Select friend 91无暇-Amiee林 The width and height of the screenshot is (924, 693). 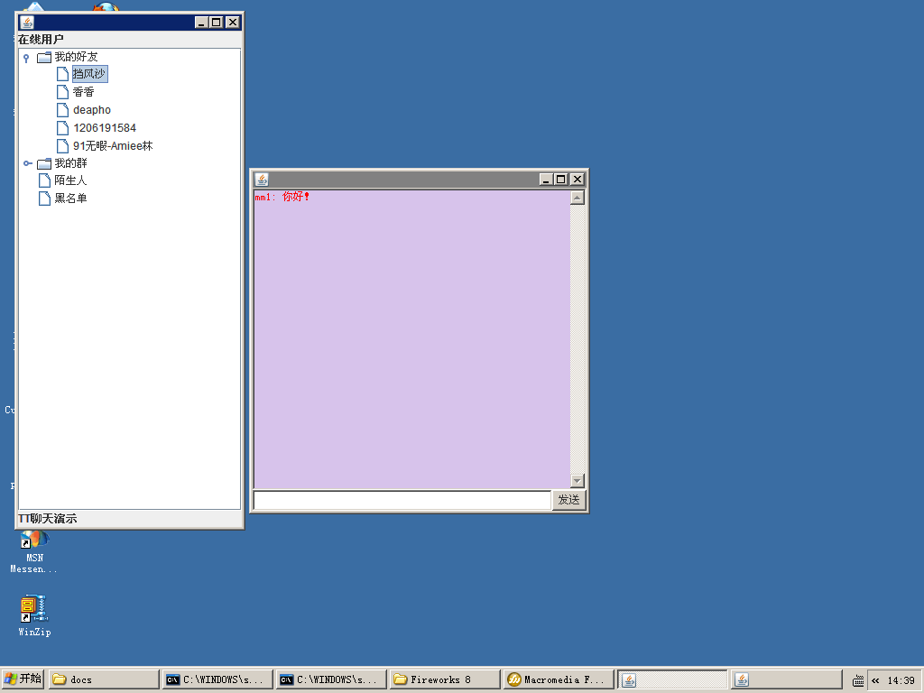click(113, 145)
